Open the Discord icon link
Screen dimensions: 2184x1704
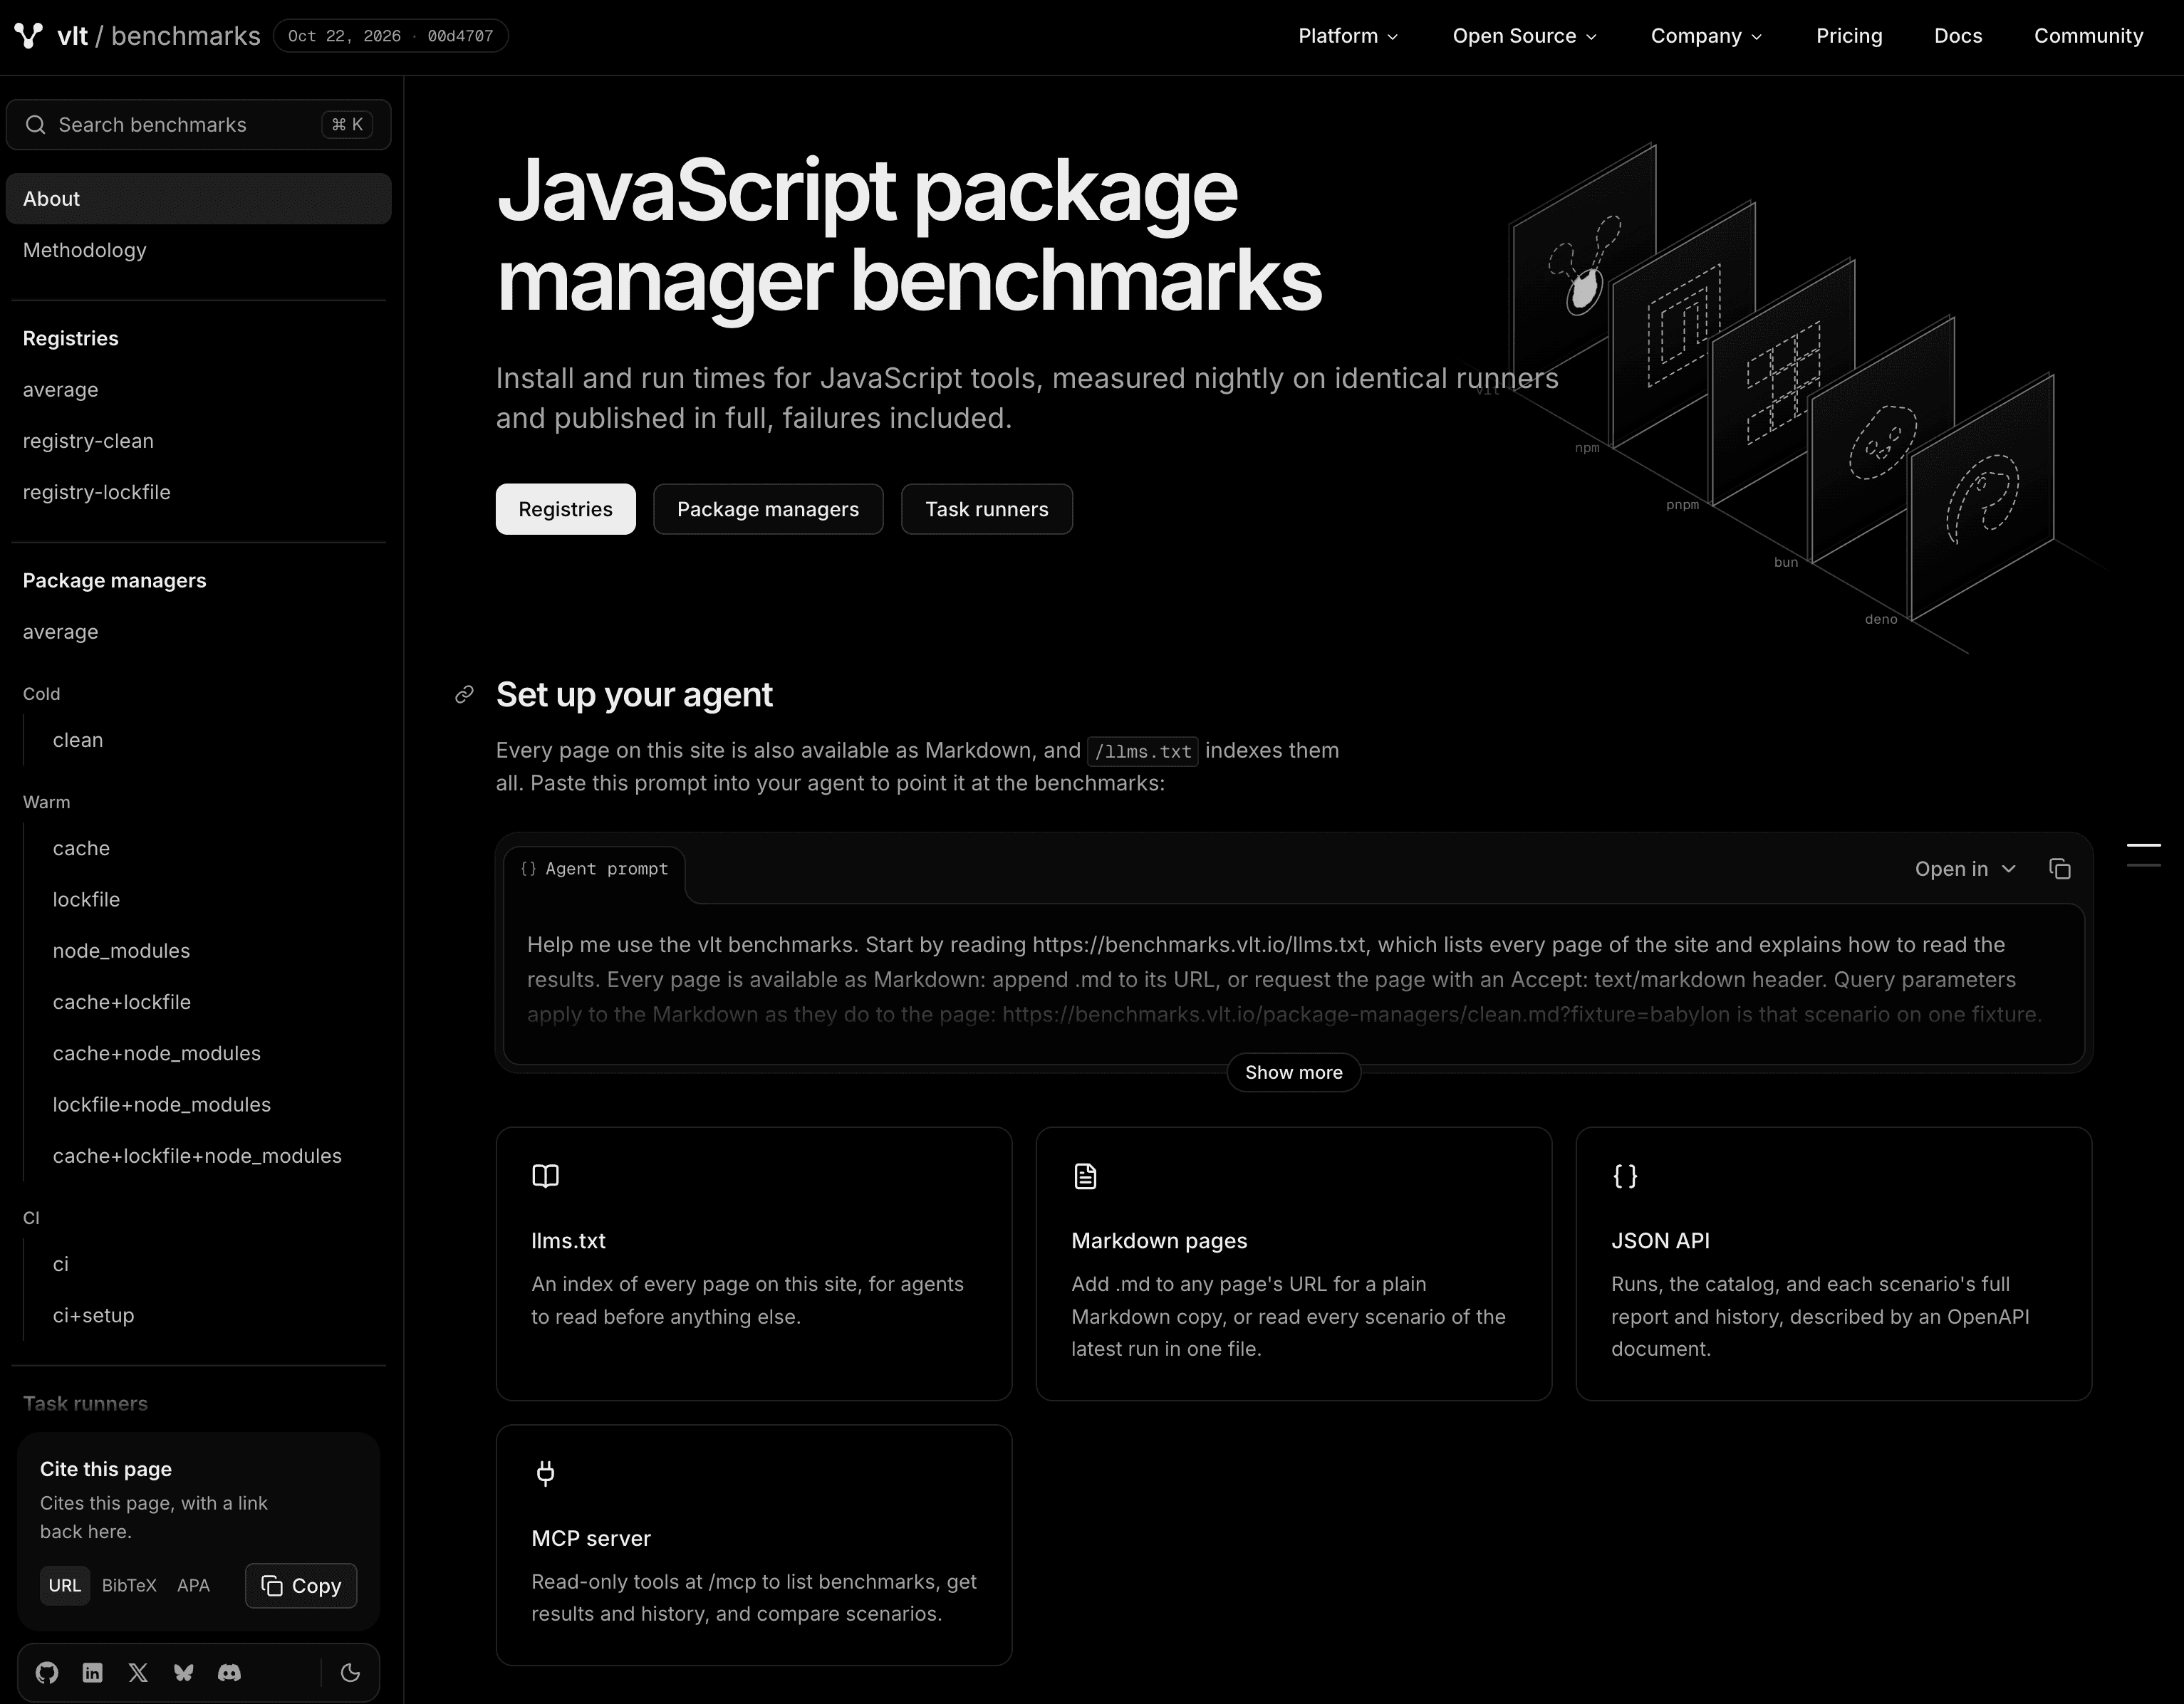click(229, 1673)
